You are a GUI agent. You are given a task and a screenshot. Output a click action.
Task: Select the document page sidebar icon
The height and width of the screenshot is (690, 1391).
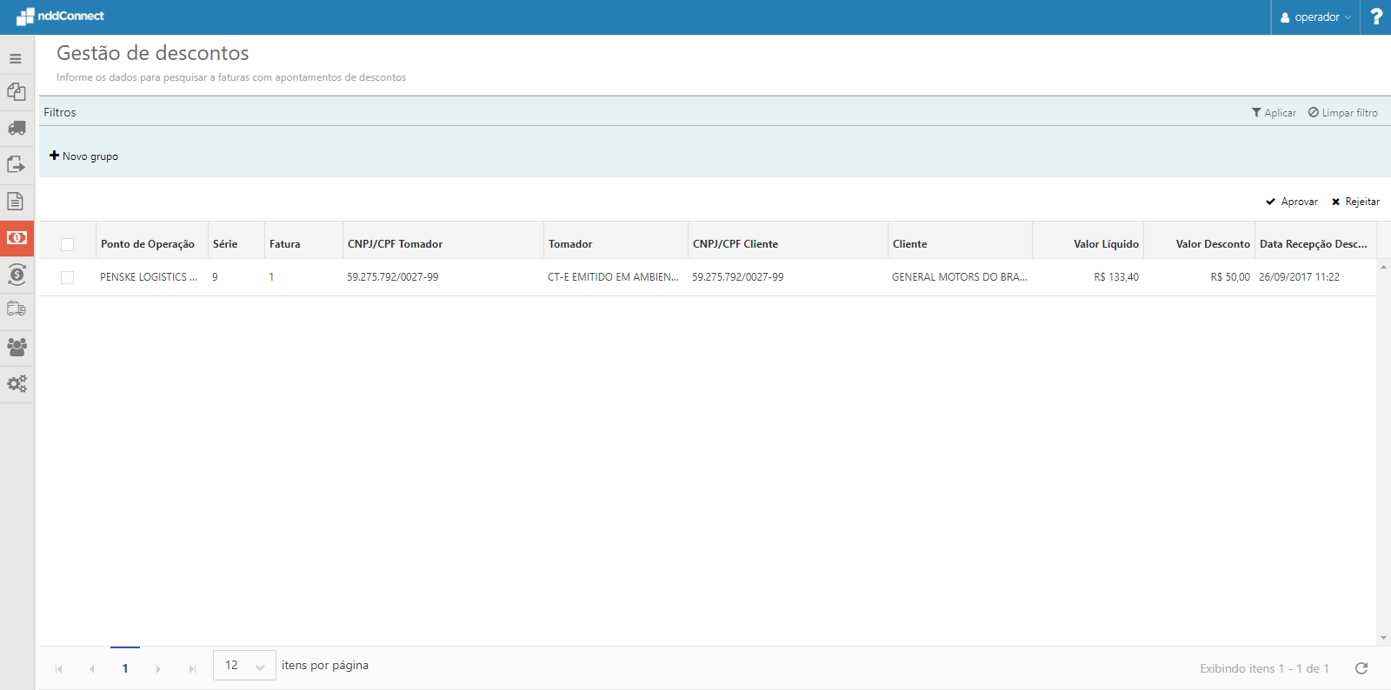pyautogui.click(x=16, y=202)
